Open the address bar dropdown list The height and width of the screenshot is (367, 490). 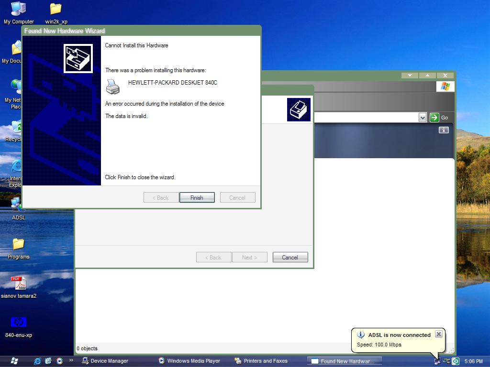(422, 117)
